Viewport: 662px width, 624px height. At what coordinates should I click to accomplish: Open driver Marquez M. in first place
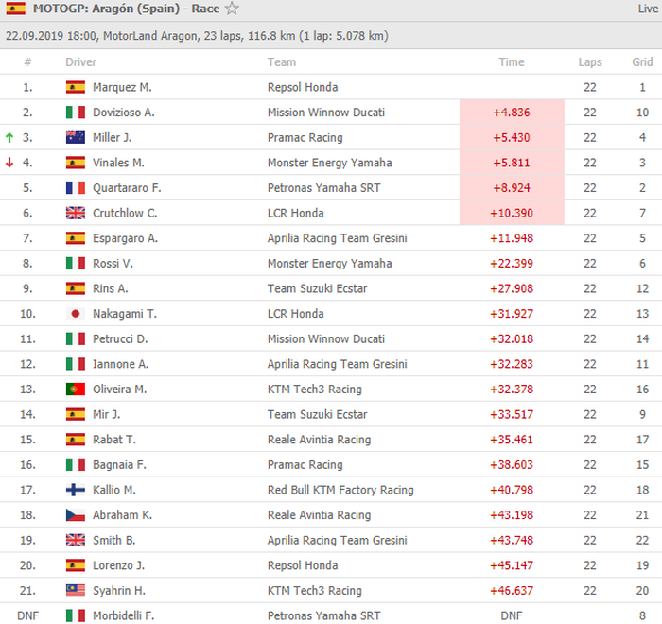tap(122, 87)
